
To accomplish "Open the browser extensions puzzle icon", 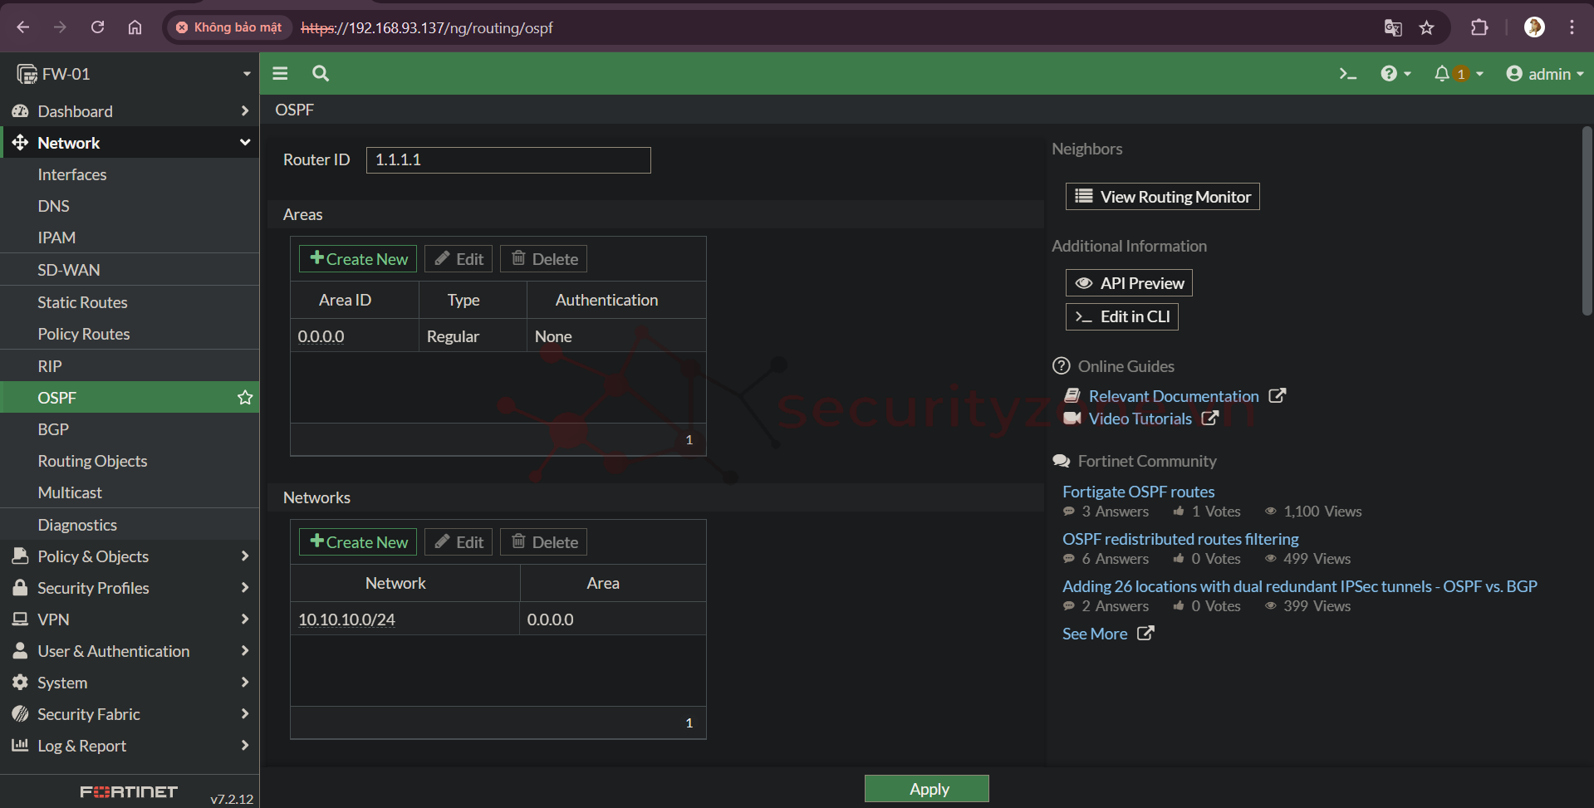I will (1479, 28).
